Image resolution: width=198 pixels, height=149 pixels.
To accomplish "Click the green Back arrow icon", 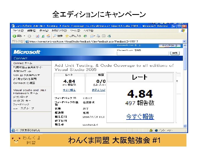I will point(14,36).
